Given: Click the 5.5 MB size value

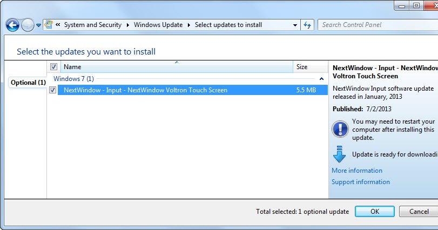Looking at the screenshot, I should coord(306,90).
